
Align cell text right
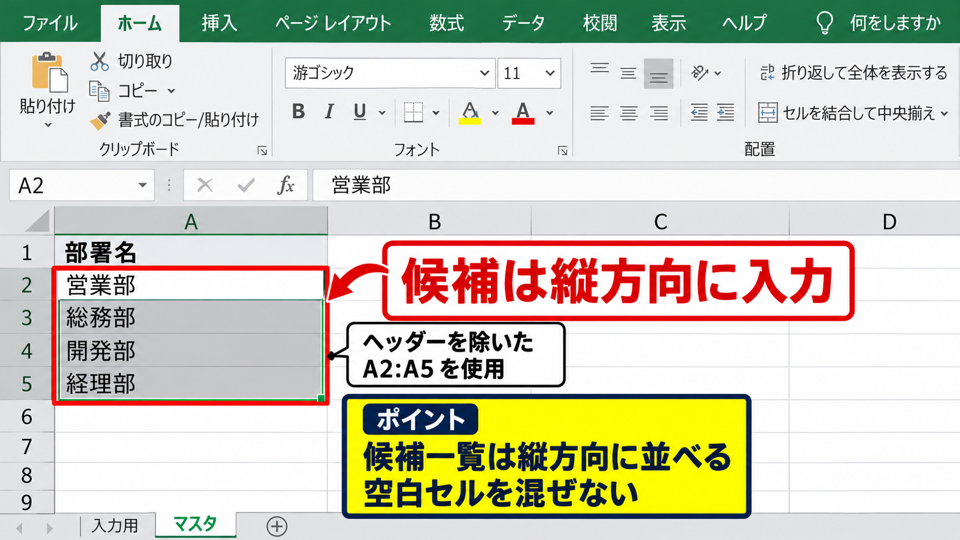(659, 113)
